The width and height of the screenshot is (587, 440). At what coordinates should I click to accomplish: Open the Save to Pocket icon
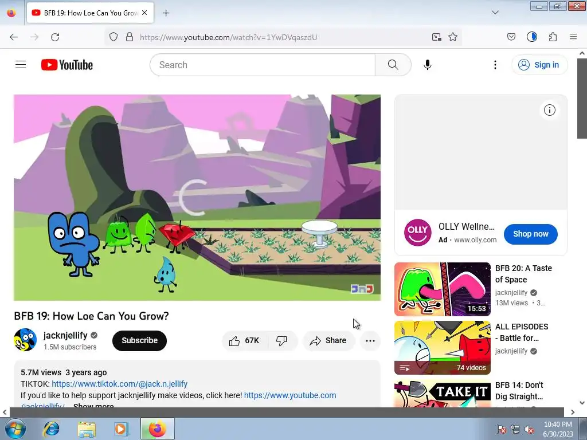coord(511,37)
